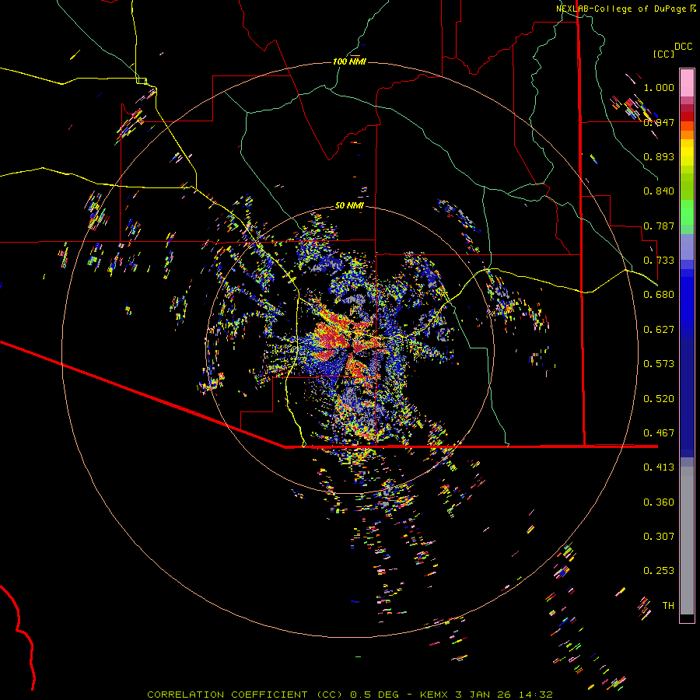Click the 0.787 legend value

point(659,226)
